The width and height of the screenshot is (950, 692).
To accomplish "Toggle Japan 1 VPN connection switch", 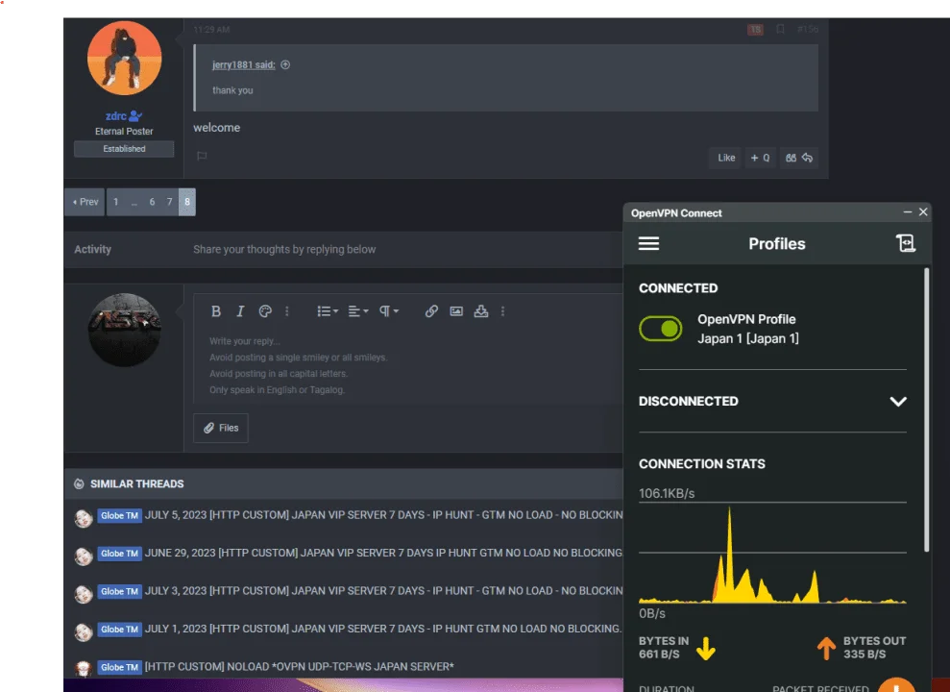I will (661, 329).
